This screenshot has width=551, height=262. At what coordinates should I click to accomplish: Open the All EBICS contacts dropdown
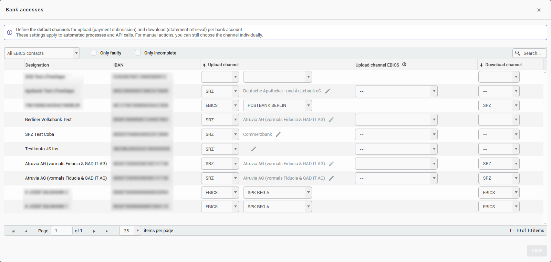tap(42, 53)
